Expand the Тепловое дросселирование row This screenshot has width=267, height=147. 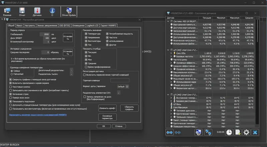(171, 111)
